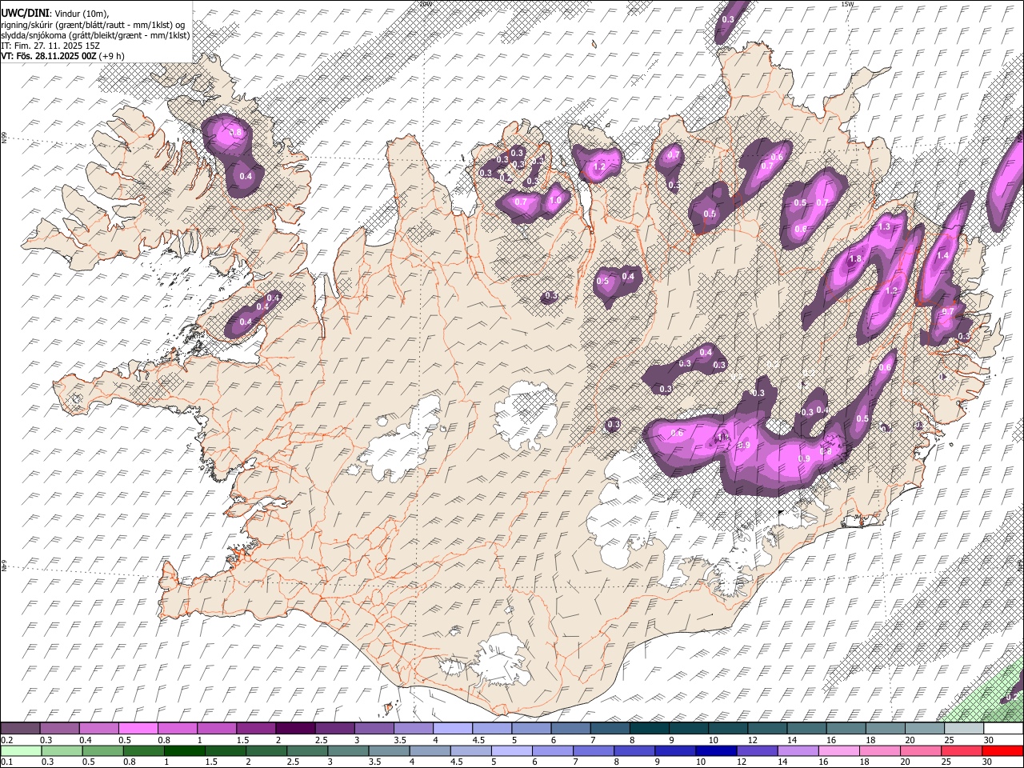Pick the light lavender swatch labeled 4 in the top row

[x=453, y=729]
